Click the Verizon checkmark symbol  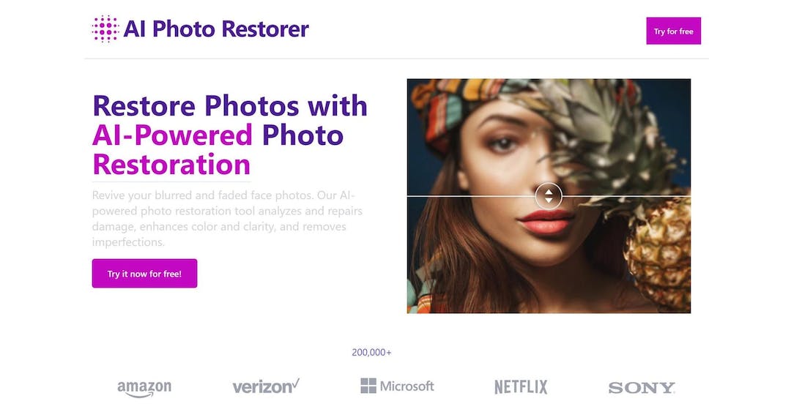click(295, 382)
